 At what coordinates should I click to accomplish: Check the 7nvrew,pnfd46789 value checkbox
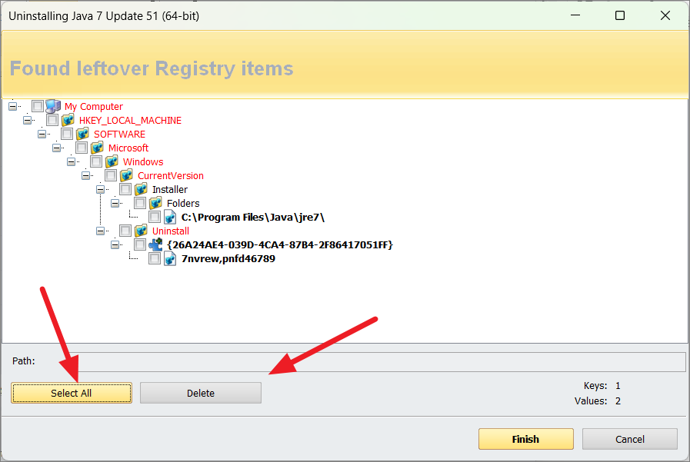pyautogui.click(x=155, y=258)
